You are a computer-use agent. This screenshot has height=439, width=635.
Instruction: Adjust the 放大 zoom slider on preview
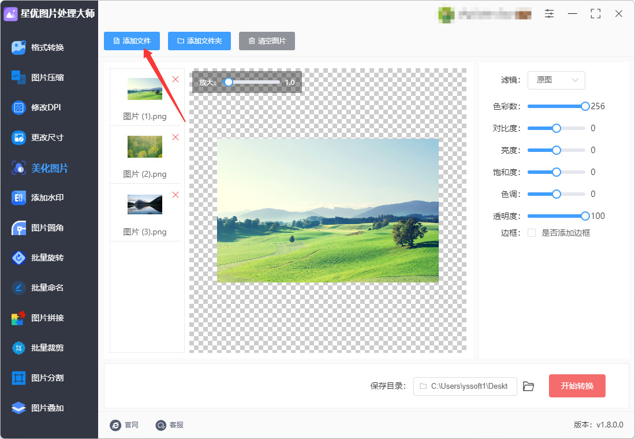click(x=252, y=82)
